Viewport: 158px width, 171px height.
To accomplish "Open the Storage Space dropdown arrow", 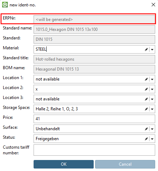I will pyautogui.click(x=152, y=109).
